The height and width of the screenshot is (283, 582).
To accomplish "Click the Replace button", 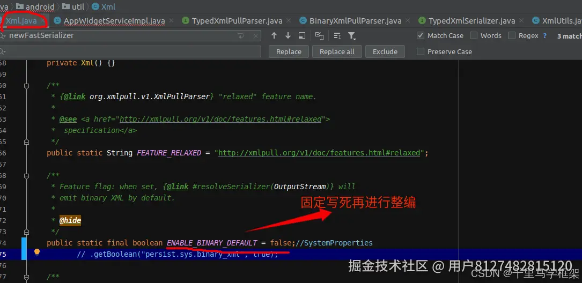I will pos(289,51).
